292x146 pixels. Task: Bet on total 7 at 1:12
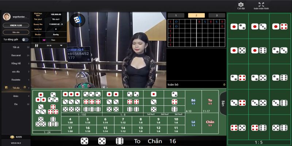click(x=123, y=121)
